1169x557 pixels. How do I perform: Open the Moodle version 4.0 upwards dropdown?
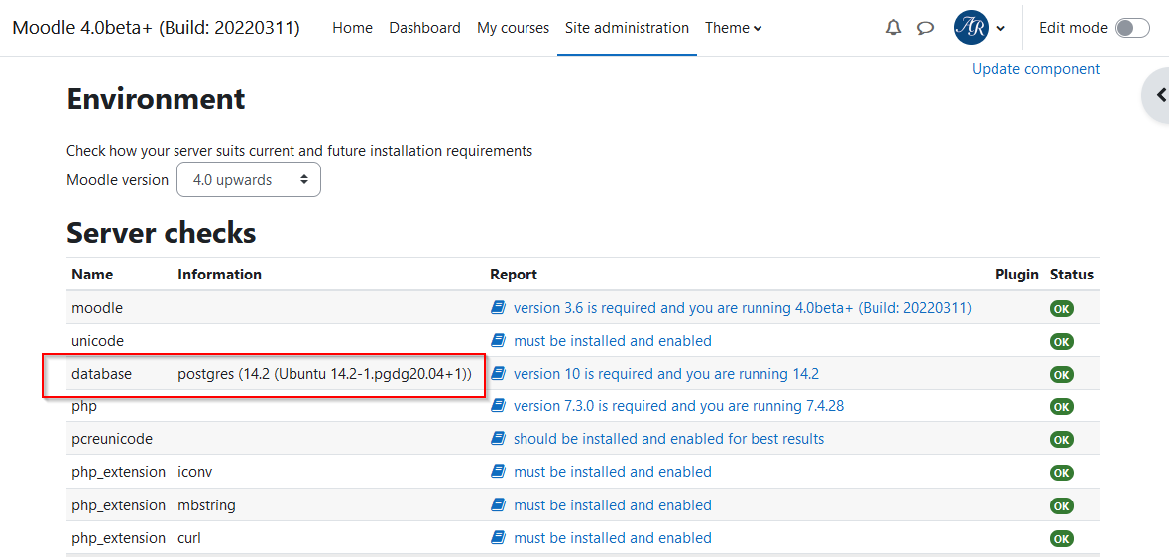248,179
